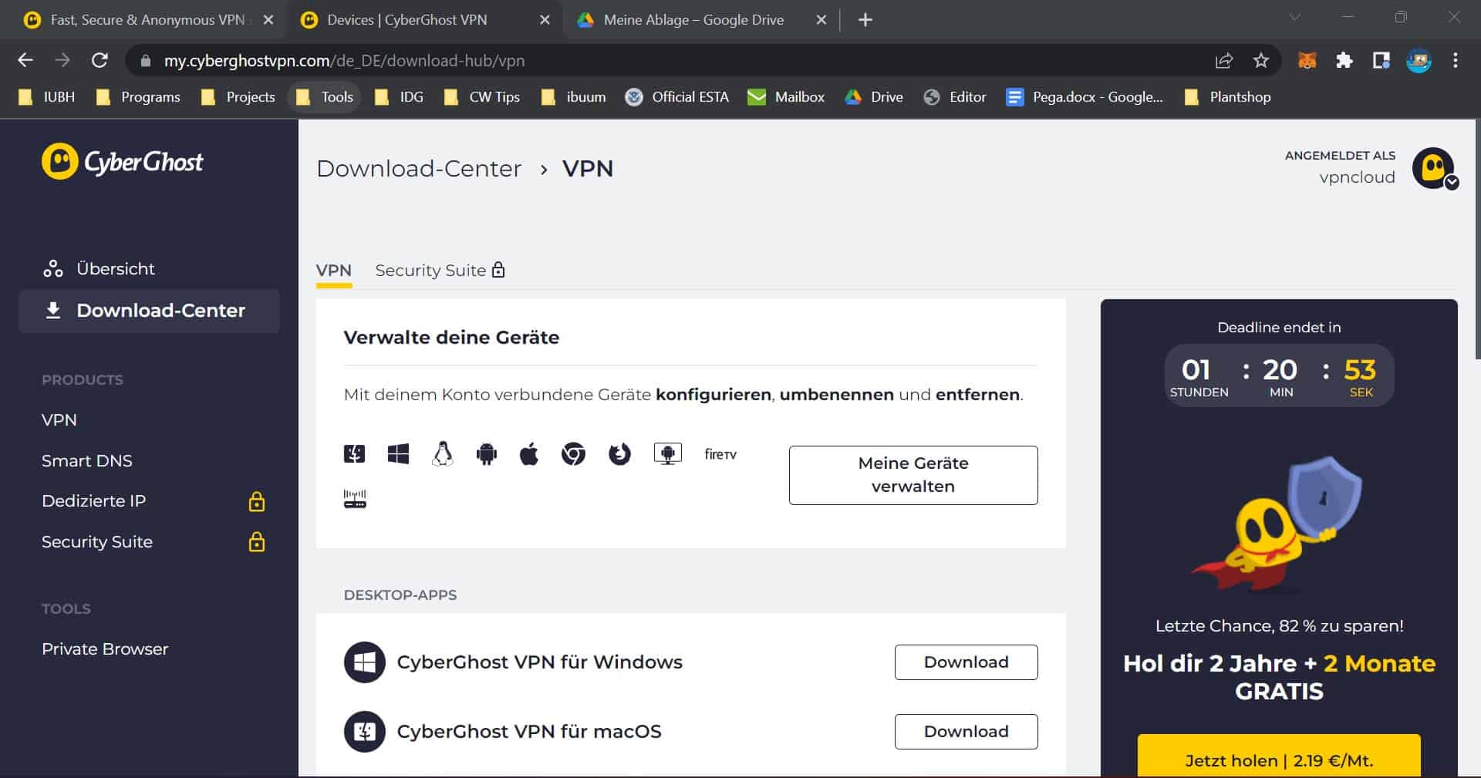Switch to the Security Suite tab

[x=440, y=271]
